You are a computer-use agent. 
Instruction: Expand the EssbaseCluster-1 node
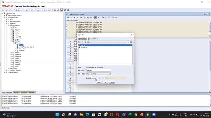coord(7,21)
